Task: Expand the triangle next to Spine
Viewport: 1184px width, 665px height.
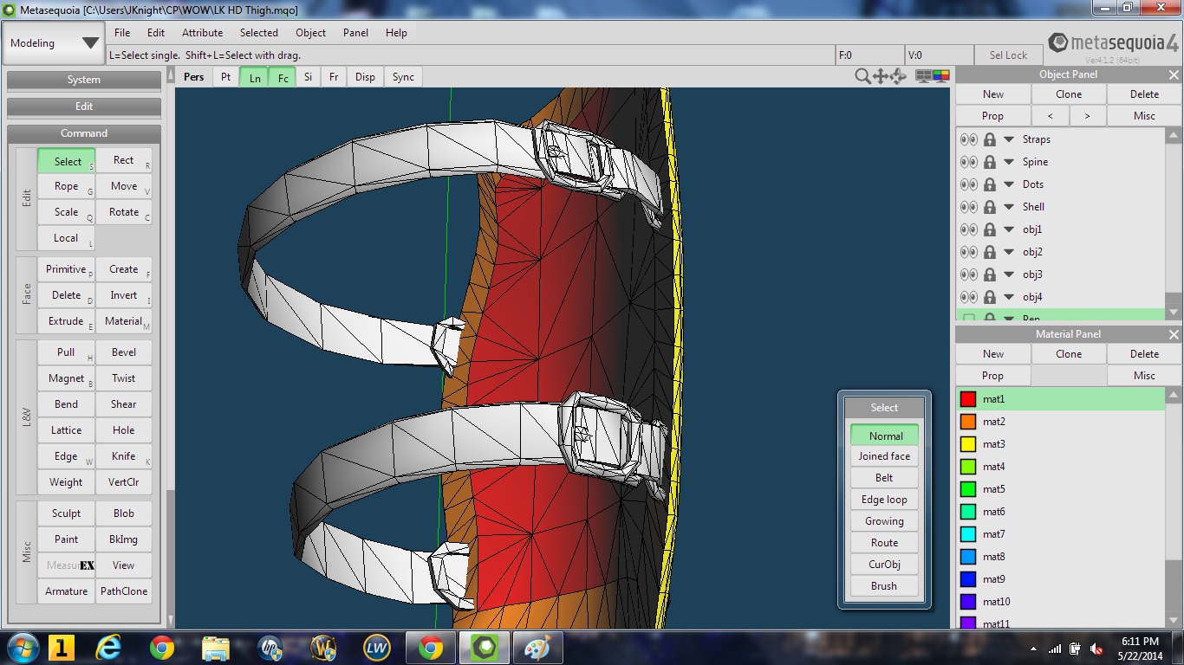Action: (x=1009, y=162)
